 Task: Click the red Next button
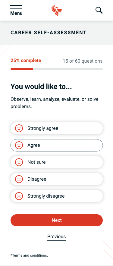click(57, 220)
